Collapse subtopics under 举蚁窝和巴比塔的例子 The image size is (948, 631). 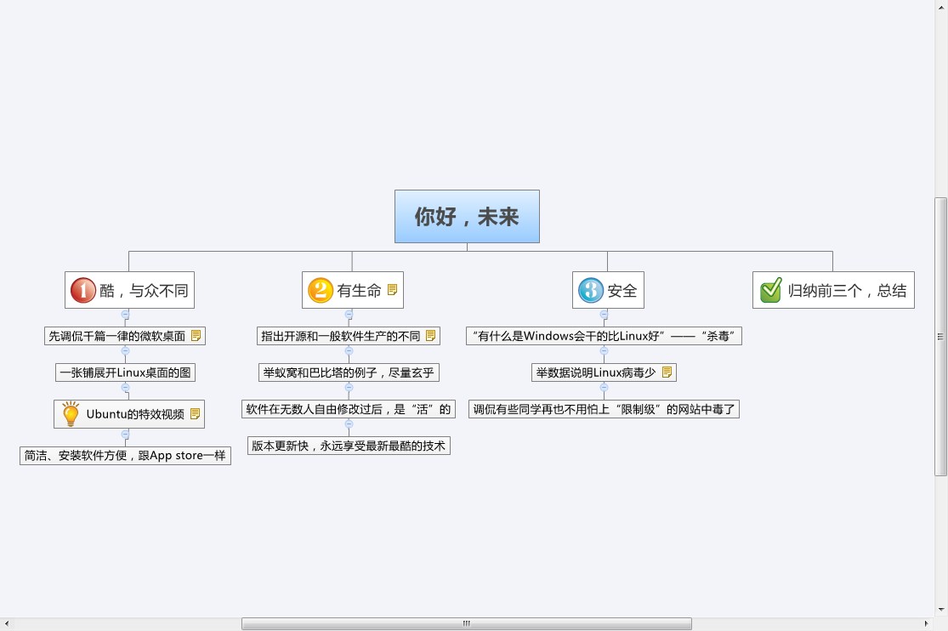(x=349, y=387)
